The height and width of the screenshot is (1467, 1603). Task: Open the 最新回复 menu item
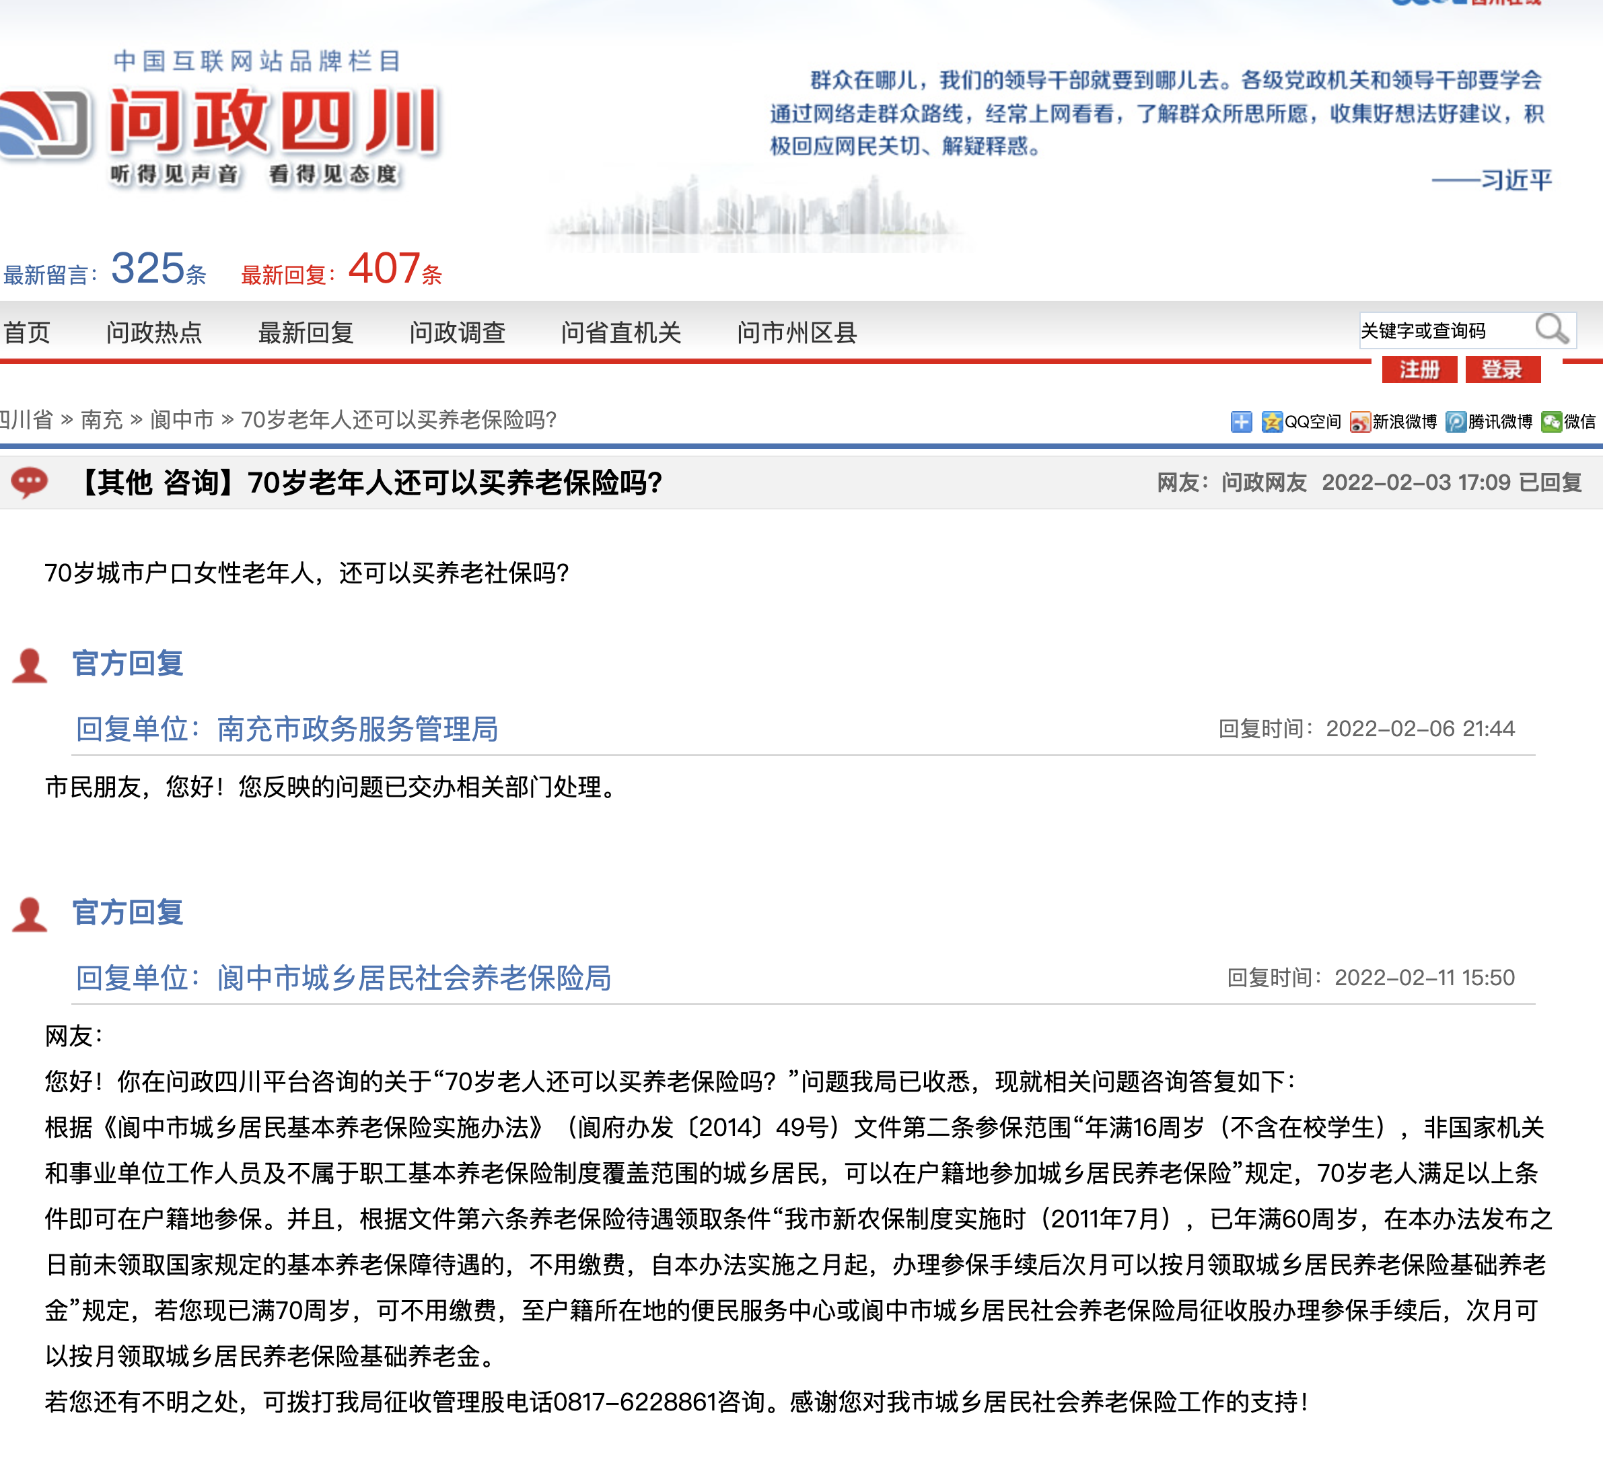306,332
